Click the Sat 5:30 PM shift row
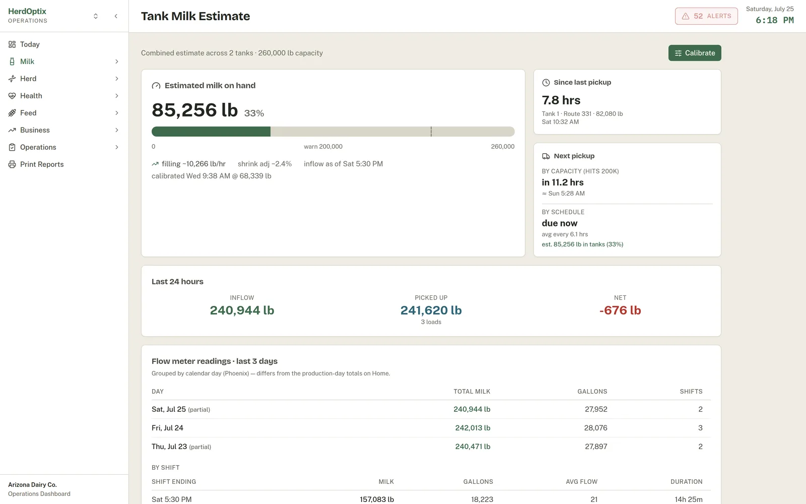This screenshot has height=504, width=806. pos(431,499)
